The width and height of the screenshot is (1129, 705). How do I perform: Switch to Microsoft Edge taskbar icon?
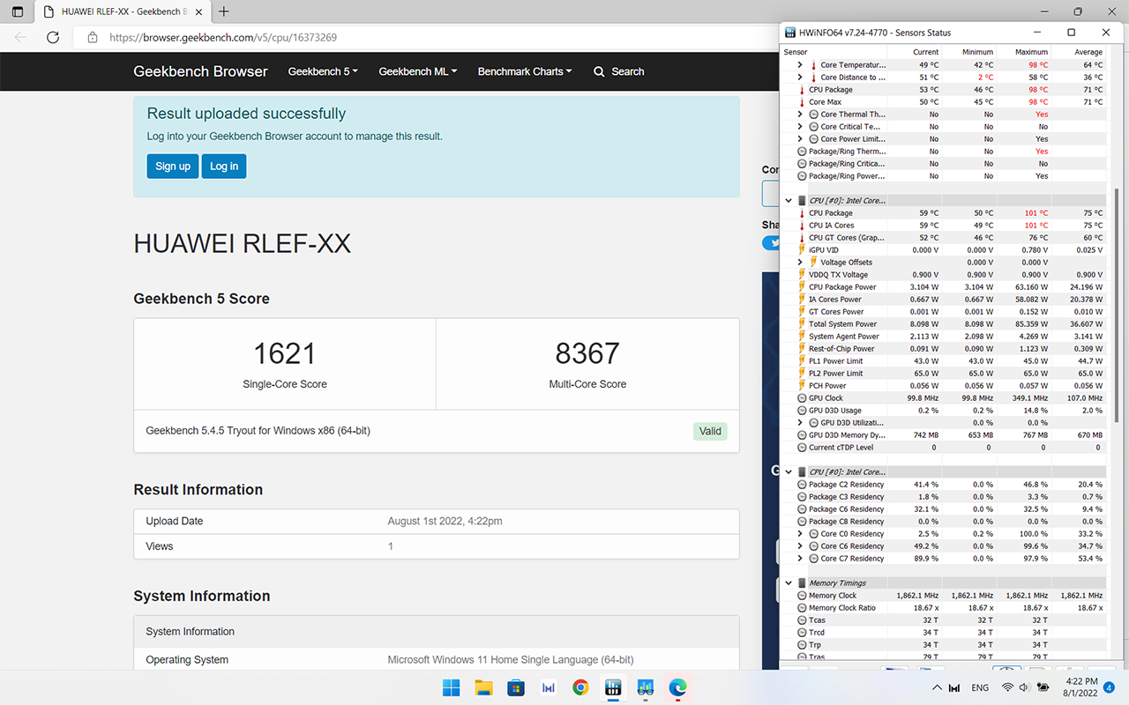pos(677,687)
